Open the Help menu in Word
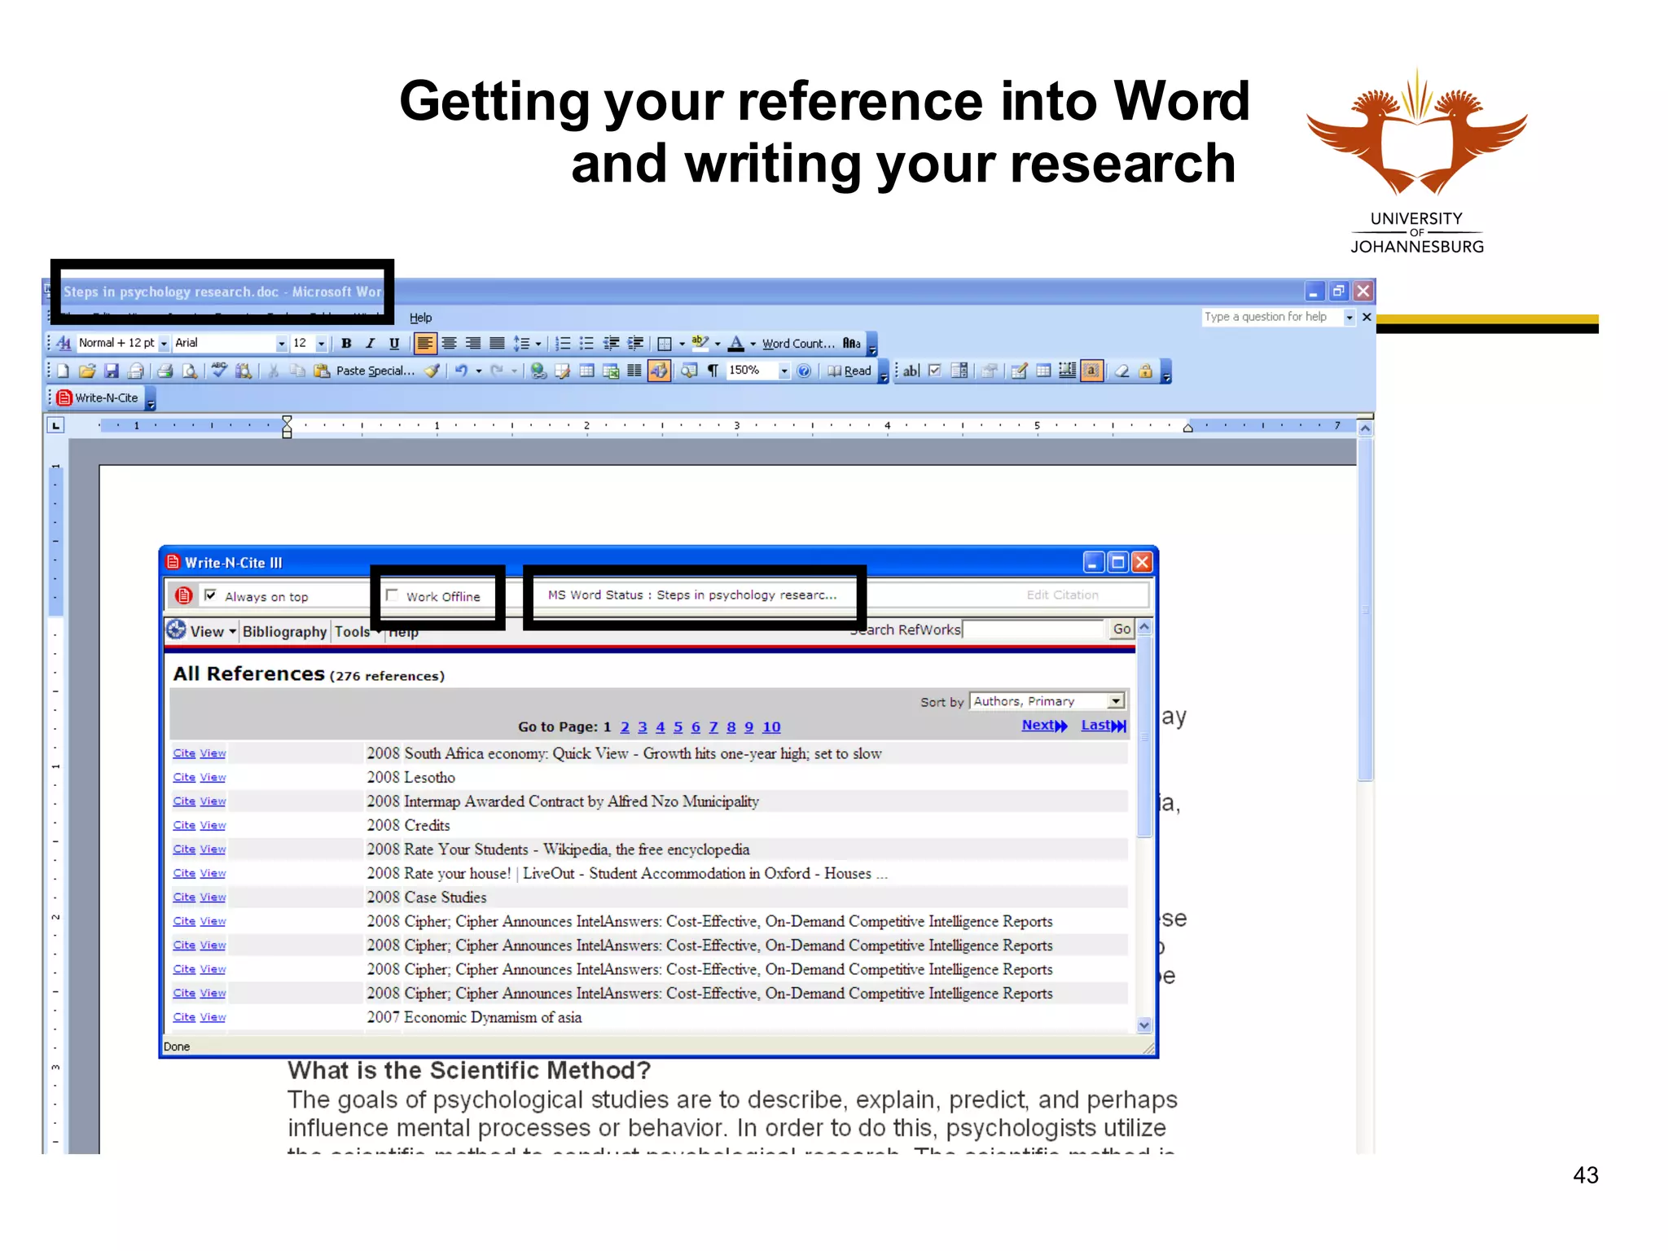The height and width of the screenshot is (1251, 1668). [x=420, y=318]
